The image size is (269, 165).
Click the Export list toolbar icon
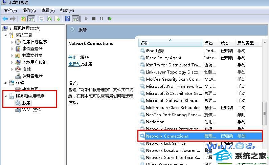click(x=57, y=19)
